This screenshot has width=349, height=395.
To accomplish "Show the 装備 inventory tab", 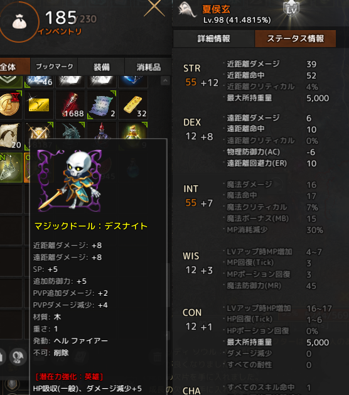I will click(x=102, y=67).
